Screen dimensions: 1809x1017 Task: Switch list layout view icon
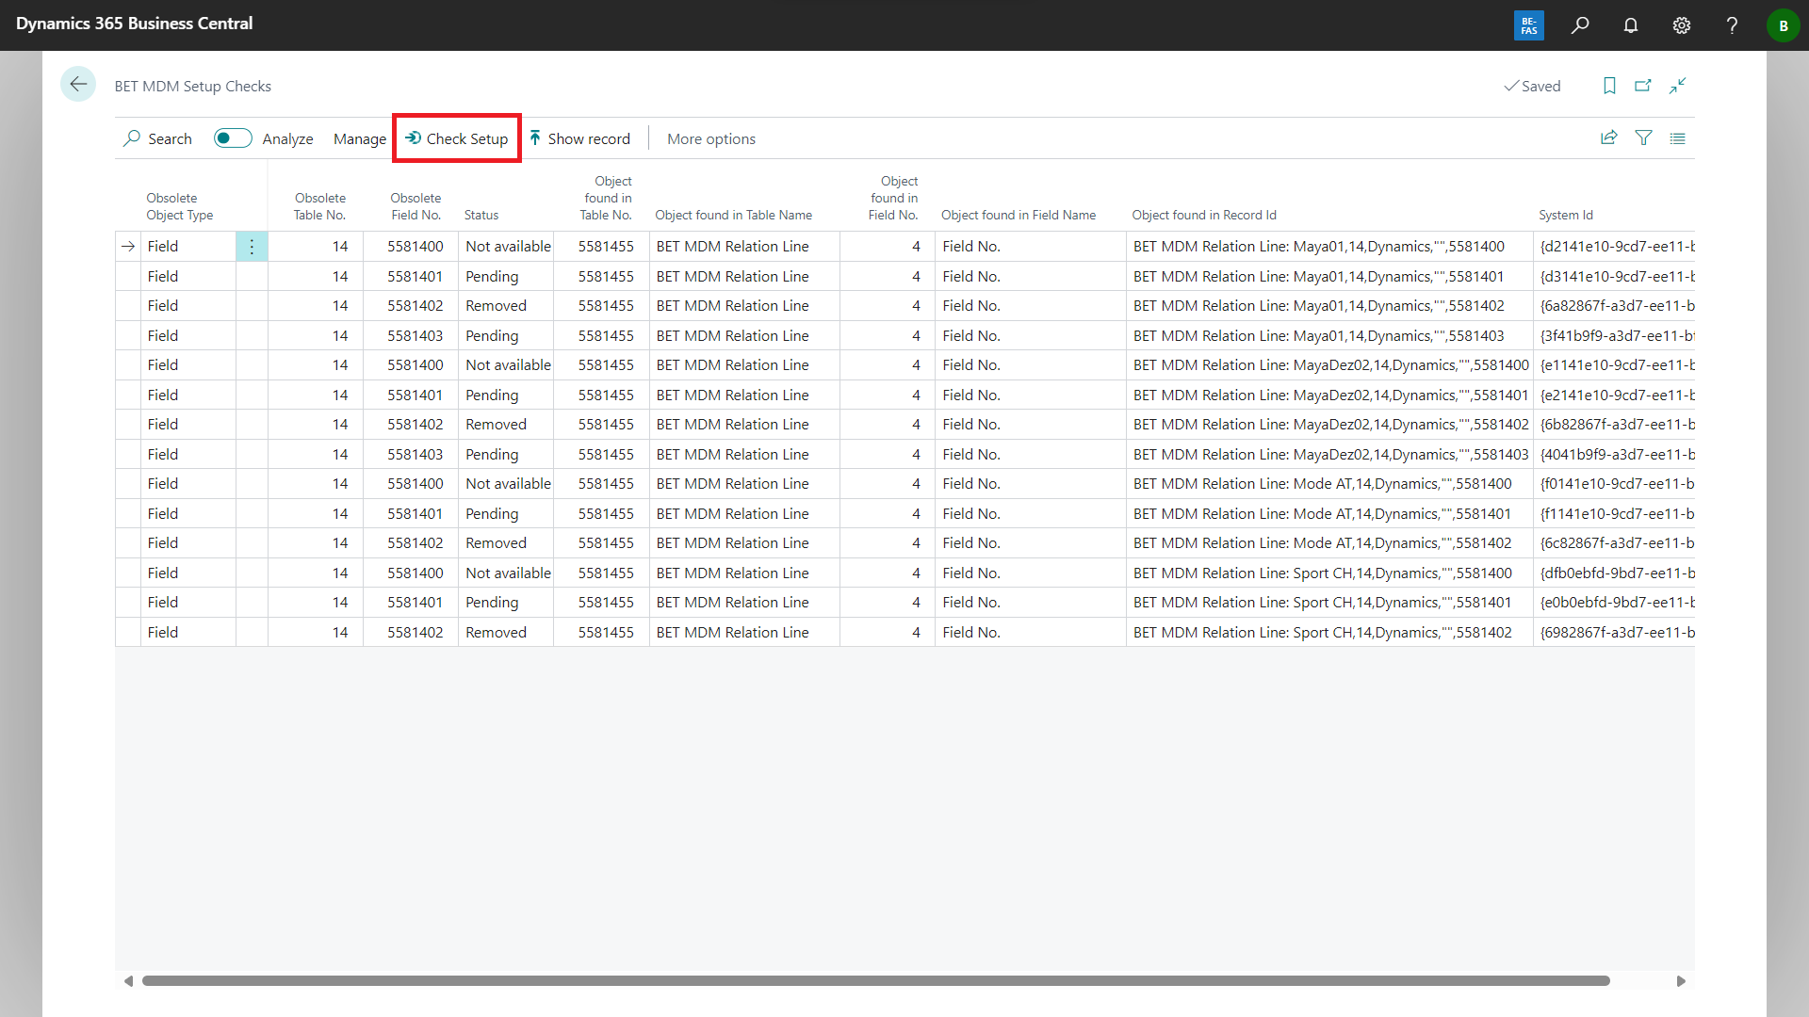pyautogui.click(x=1678, y=138)
